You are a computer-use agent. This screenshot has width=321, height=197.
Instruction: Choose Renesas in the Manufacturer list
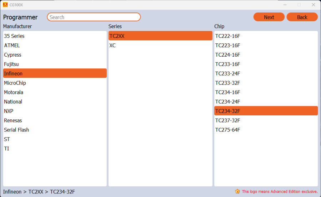click(13, 120)
